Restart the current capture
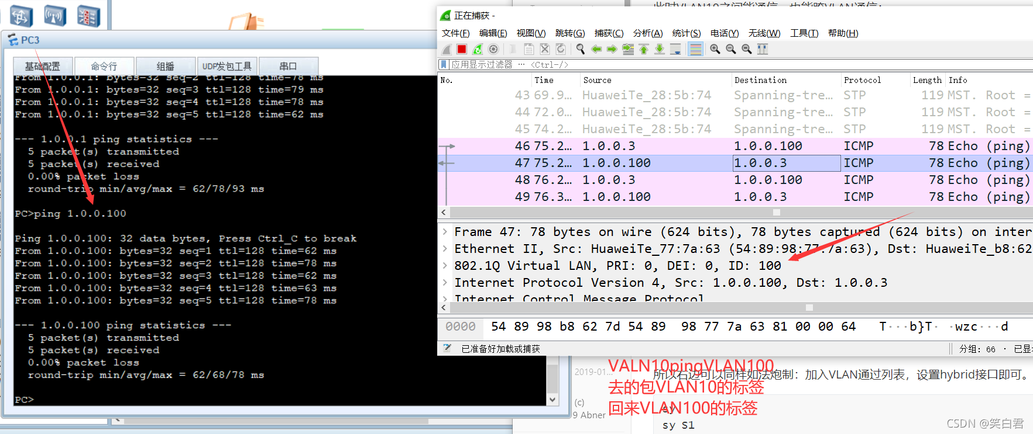 point(478,49)
